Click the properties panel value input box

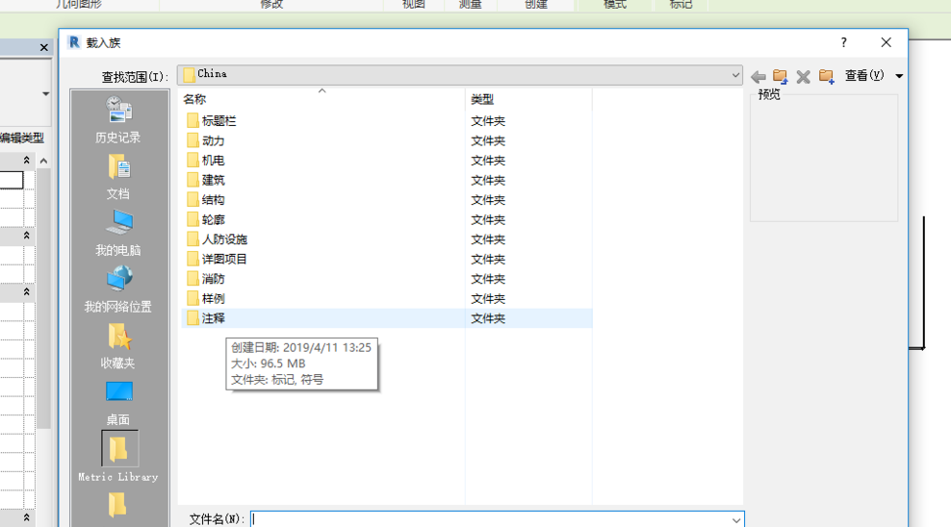coord(12,180)
